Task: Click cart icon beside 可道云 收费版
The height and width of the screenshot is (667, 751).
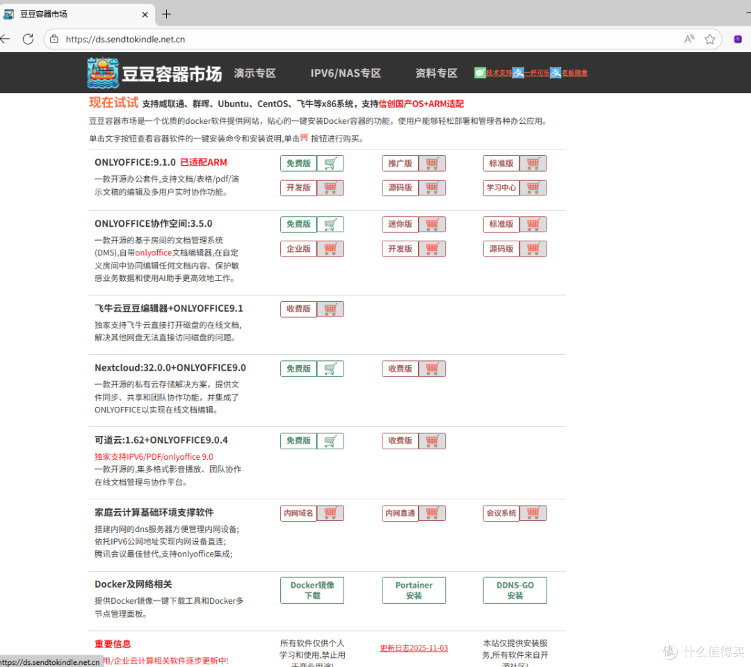Action: pos(432,441)
